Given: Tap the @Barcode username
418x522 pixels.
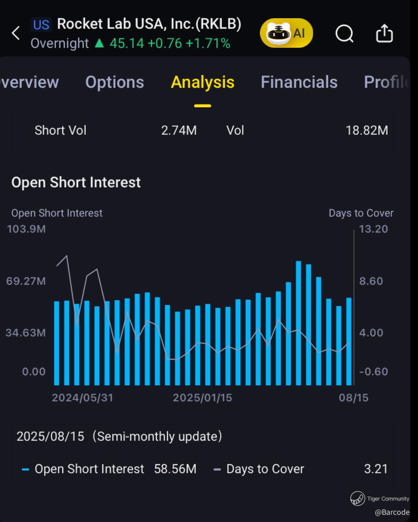Looking at the screenshot, I should pos(392,512).
